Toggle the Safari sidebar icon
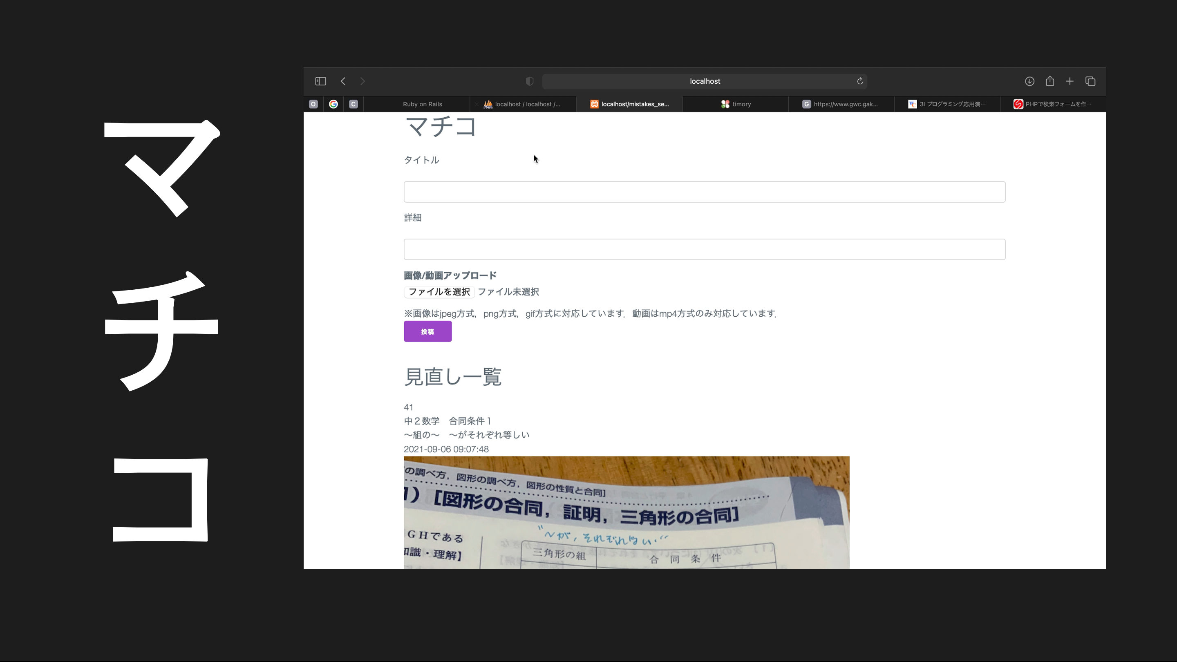This screenshot has height=662, width=1177. pos(320,81)
